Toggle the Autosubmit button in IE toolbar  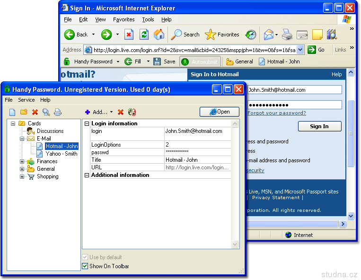pos(200,61)
